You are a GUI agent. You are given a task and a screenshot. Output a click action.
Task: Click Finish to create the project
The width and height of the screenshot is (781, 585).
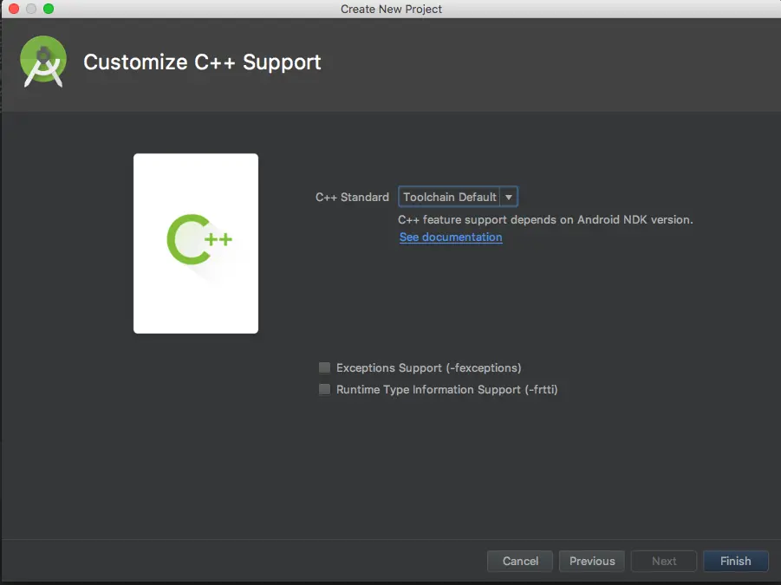[735, 561]
